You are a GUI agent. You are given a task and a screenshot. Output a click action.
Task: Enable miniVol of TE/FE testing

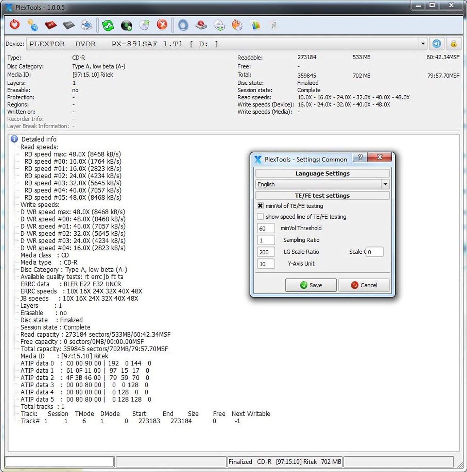coord(260,206)
